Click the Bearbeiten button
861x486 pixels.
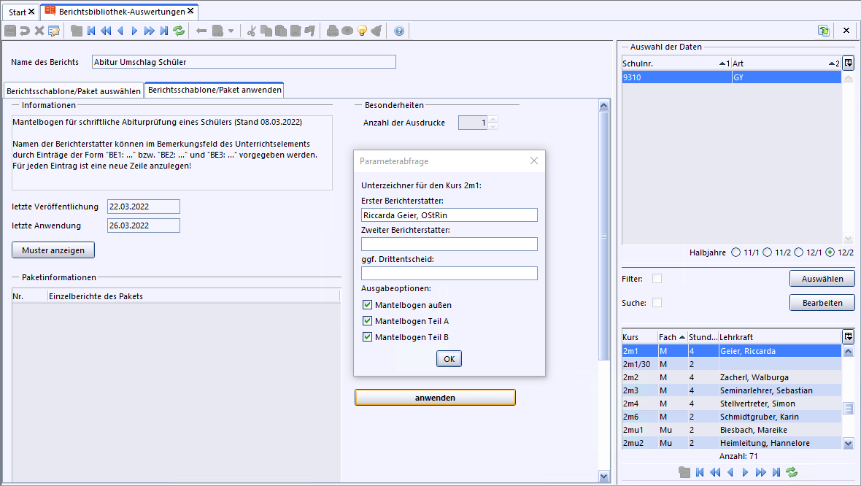click(x=822, y=303)
